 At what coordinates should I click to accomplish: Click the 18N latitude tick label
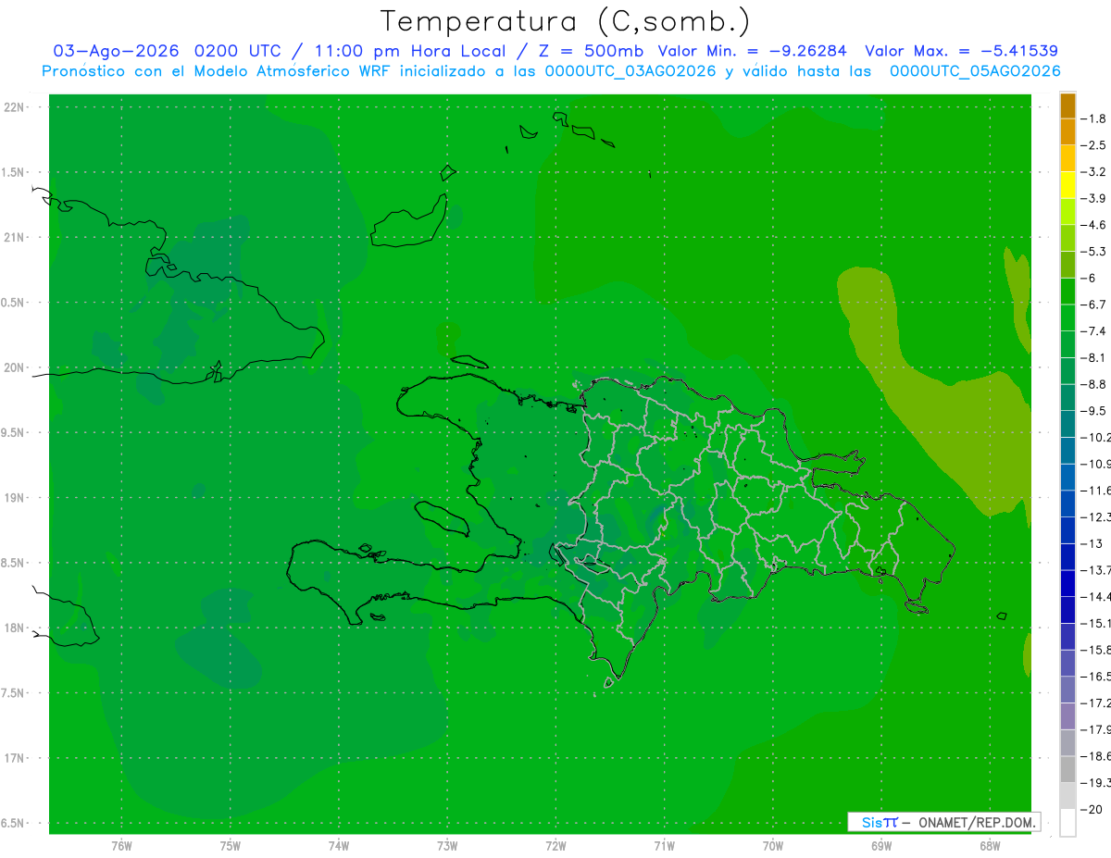click(14, 628)
